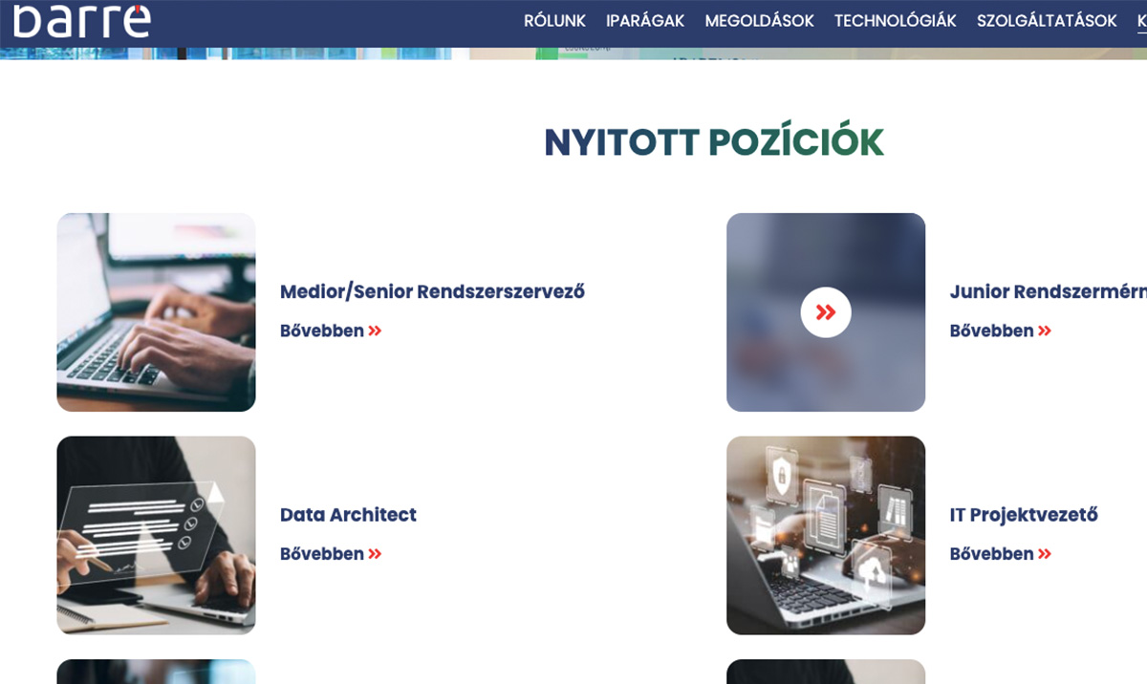Image resolution: width=1147 pixels, height=684 pixels.
Task: Select the Data Architect checklist thumbnail
Action: (x=156, y=535)
